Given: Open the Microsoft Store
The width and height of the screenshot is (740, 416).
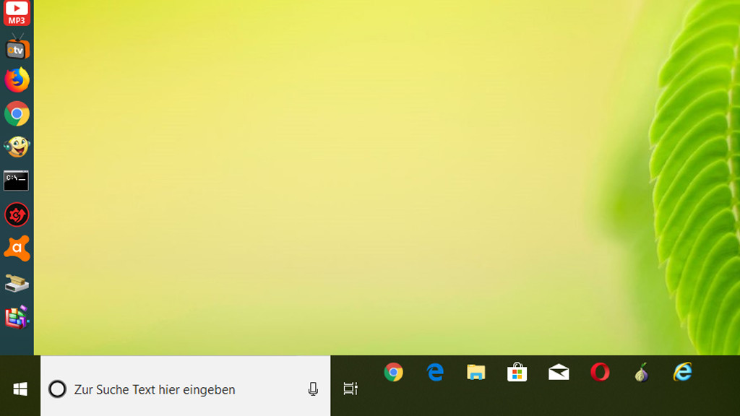Looking at the screenshot, I should click(517, 373).
